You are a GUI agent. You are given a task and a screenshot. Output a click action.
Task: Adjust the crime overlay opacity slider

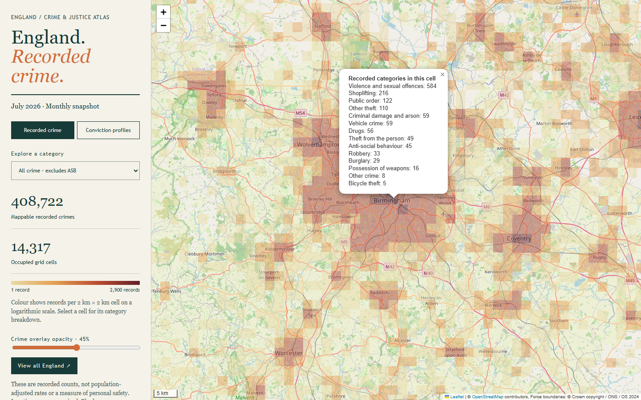coord(76,348)
